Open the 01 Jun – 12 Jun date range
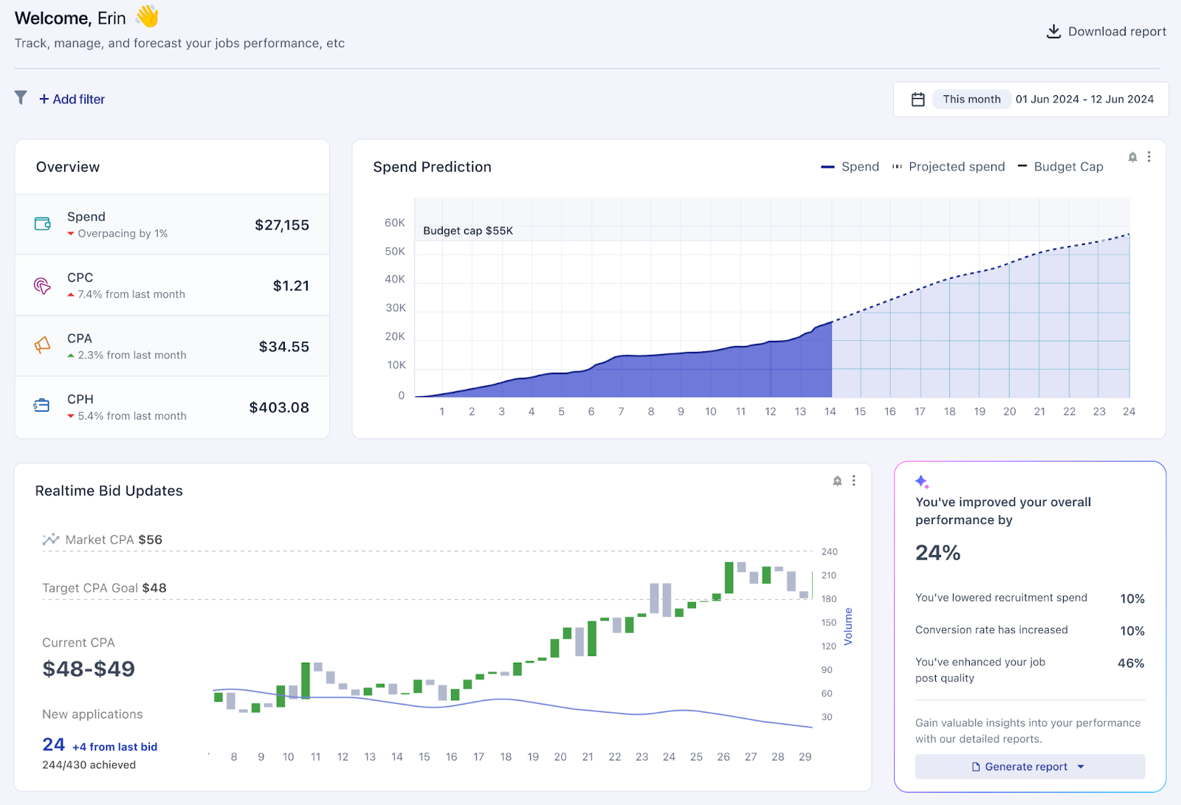1181x805 pixels. coord(1084,100)
